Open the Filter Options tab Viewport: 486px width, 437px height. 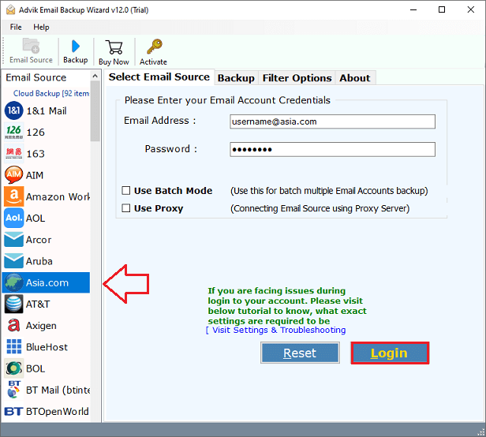coord(297,78)
